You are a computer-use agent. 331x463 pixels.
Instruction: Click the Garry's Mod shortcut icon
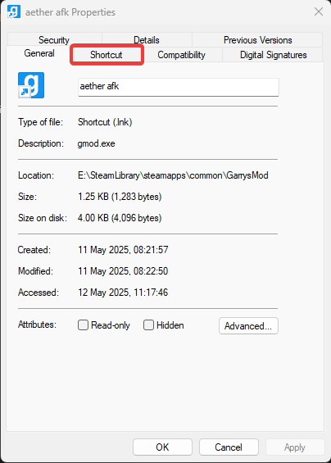(31, 85)
